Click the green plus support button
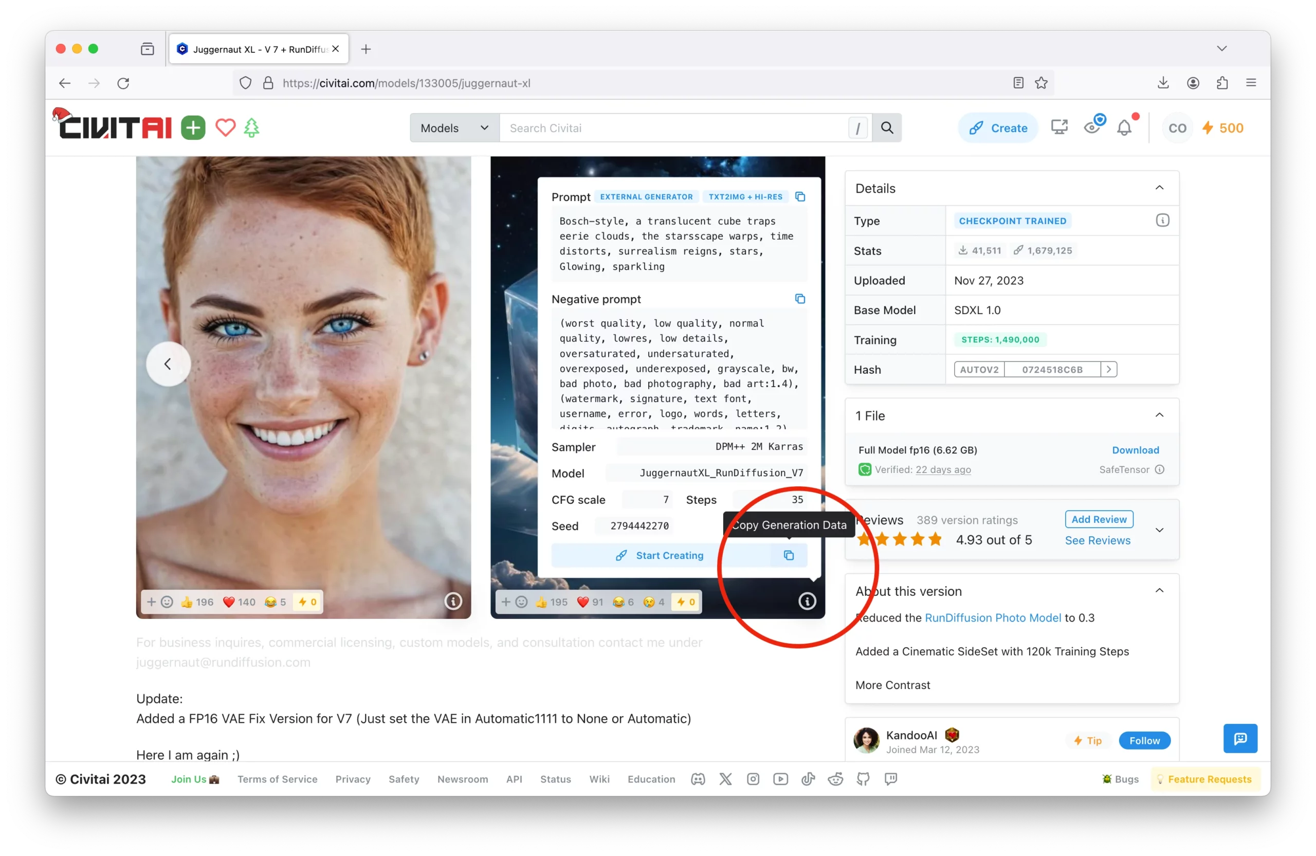The image size is (1316, 856). (x=193, y=129)
